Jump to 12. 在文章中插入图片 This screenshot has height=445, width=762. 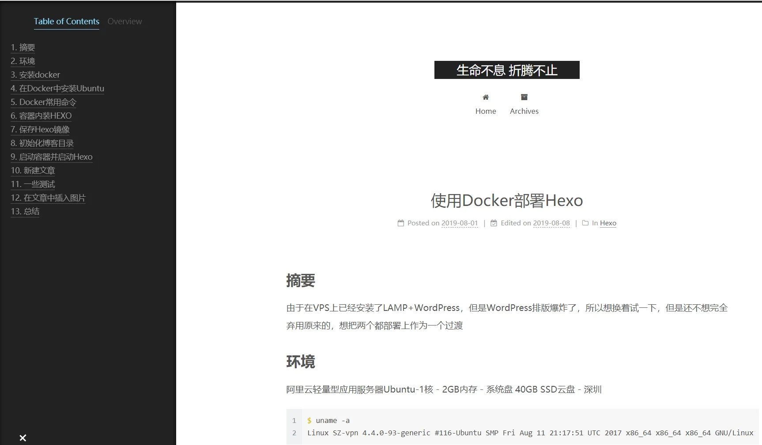[48, 198]
